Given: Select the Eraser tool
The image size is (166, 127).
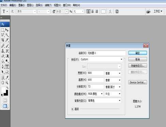Looking at the screenshot, I should coord(3,56).
